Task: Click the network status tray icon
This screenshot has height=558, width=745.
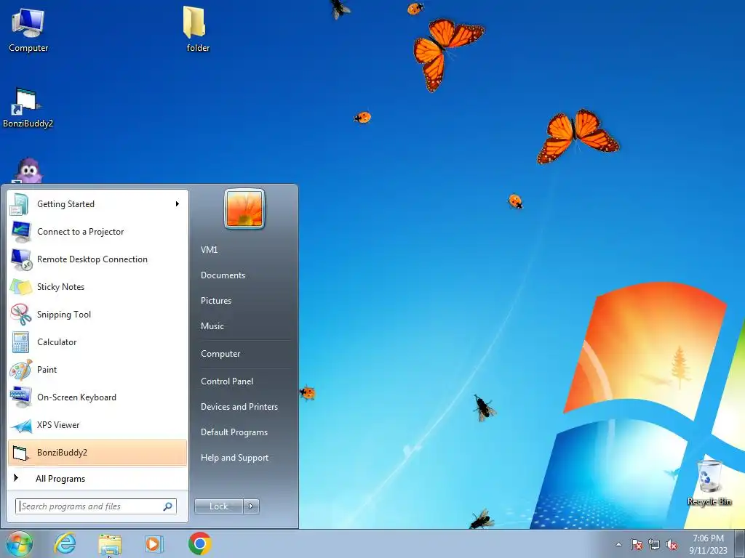Action: point(654,545)
